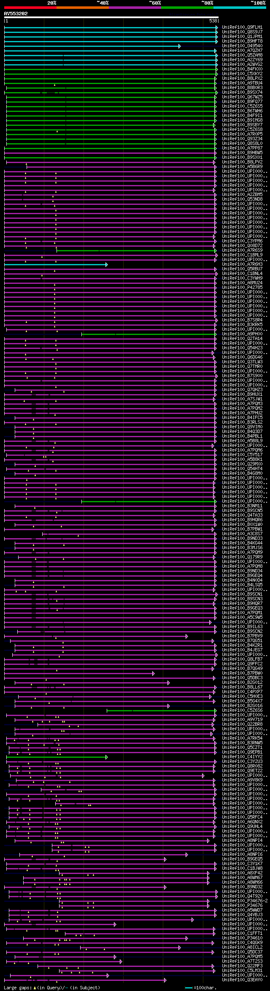The width and height of the screenshot is (270, 991).
Task: Select UniRef100_Q1JPM1 from the hit list
Action: [242, 37]
